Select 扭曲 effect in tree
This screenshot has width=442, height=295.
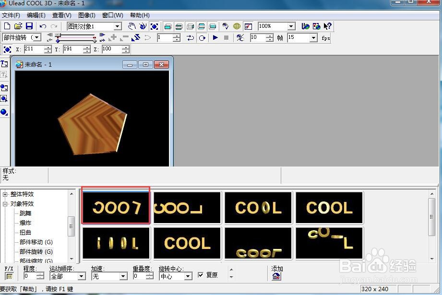click(25, 233)
